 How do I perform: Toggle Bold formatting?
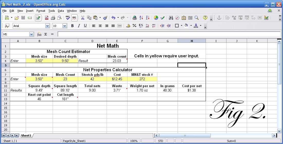[x=72, y=26]
